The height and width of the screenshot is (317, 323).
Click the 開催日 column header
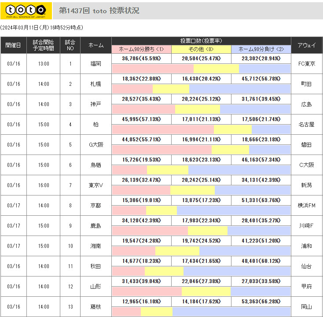pyautogui.click(x=13, y=45)
